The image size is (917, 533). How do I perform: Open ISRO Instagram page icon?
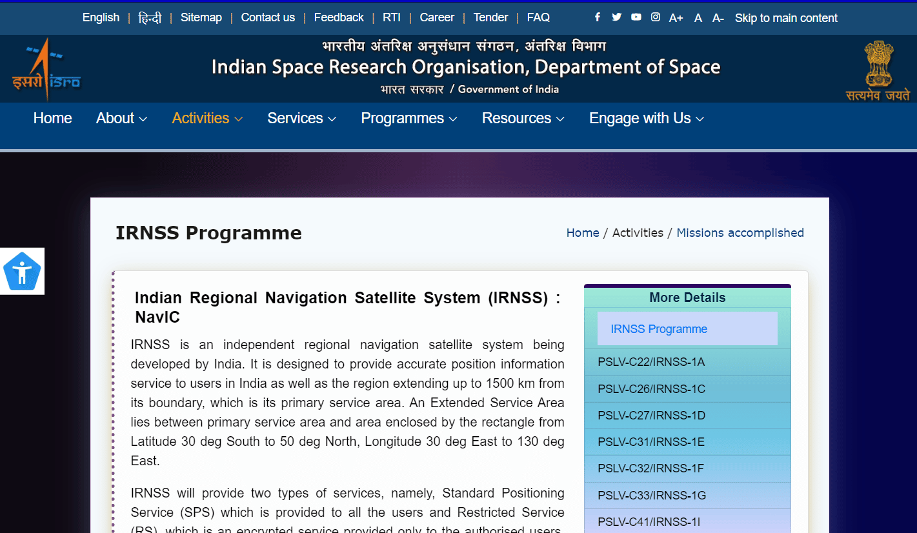coord(656,17)
